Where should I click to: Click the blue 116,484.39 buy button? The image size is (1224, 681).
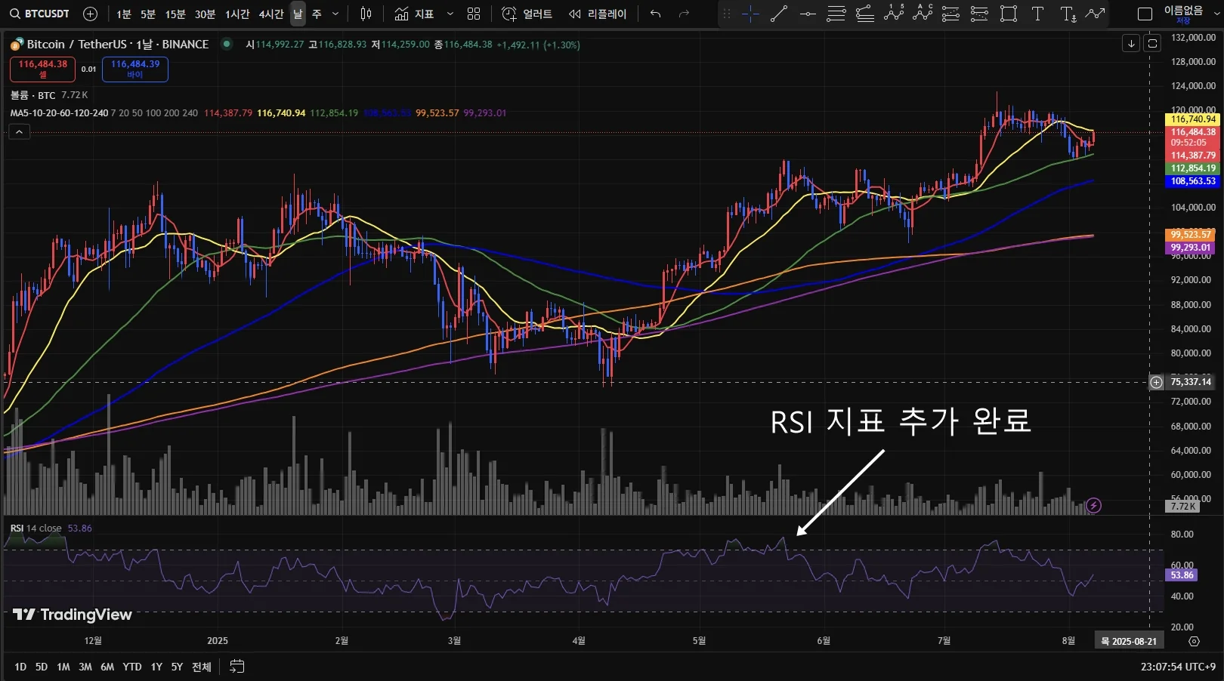click(x=135, y=69)
